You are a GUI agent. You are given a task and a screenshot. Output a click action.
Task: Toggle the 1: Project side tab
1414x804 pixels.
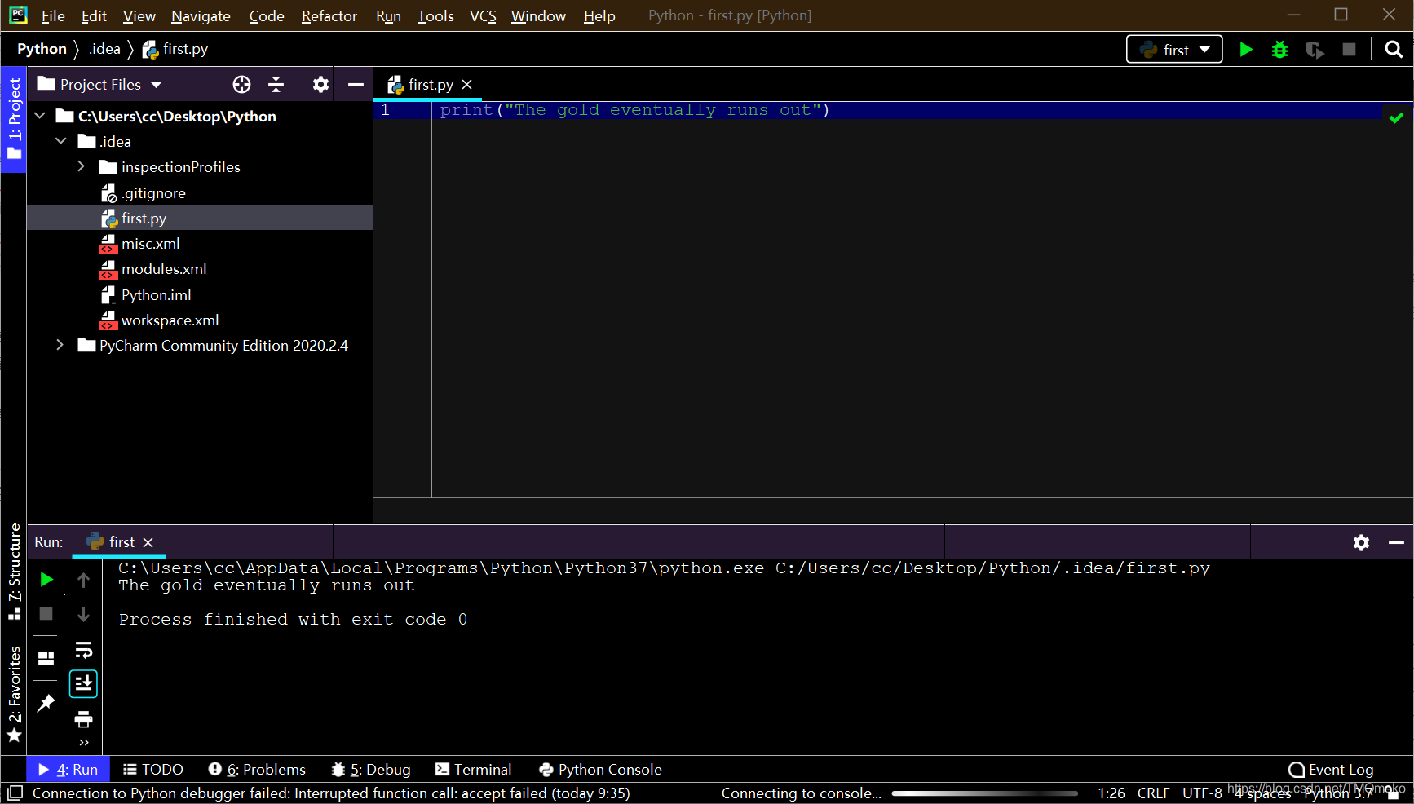tap(14, 120)
